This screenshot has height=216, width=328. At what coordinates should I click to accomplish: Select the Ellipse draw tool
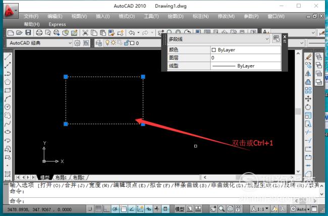click(8, 132)
